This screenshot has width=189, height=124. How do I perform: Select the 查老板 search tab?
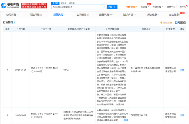point(64,3)
